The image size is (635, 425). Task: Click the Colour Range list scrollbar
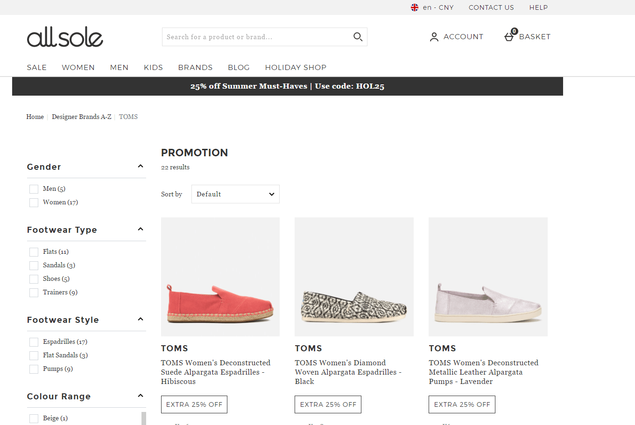click(144, 418)
